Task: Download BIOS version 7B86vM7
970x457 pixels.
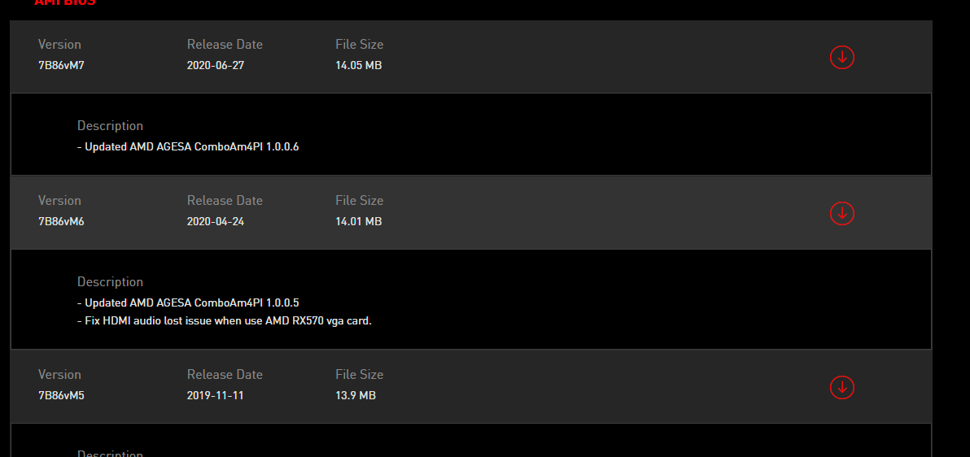Action: point(841,57)
